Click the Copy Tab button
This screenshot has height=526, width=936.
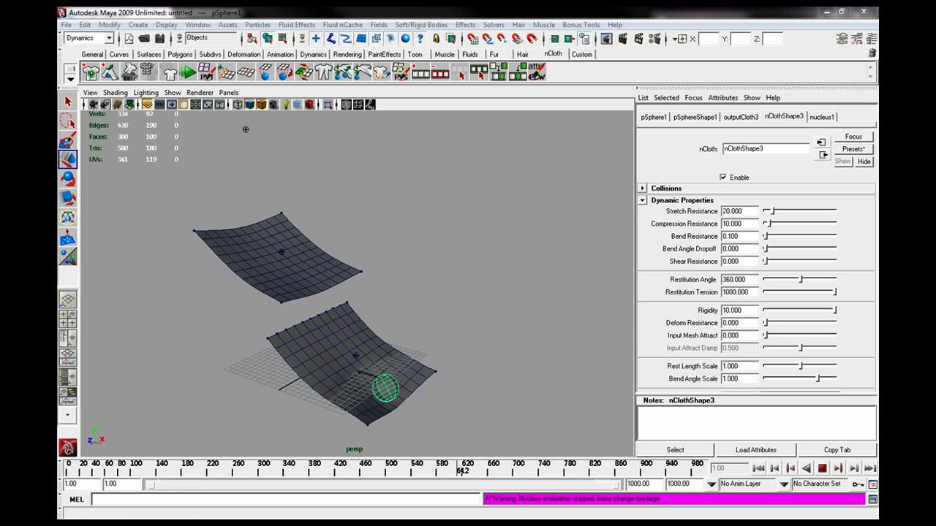tap(837, 450)
